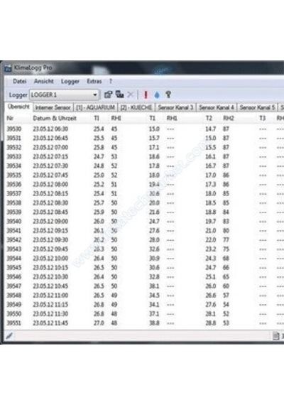
Task: Click date cell 23.05.12 09:45
Action: [50, 249]
